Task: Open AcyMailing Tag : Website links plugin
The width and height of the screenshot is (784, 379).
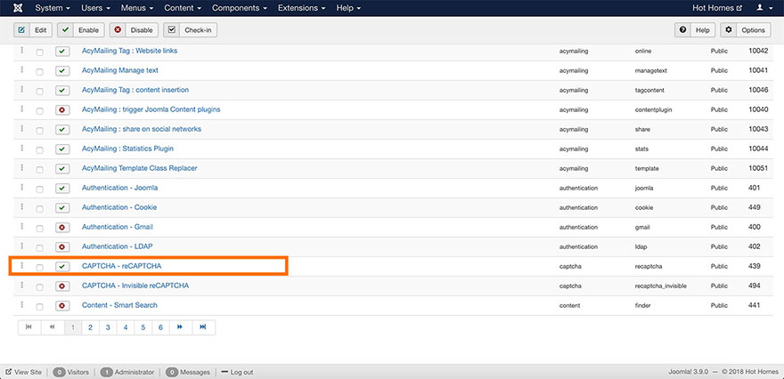Action: (x=129, y=51)
